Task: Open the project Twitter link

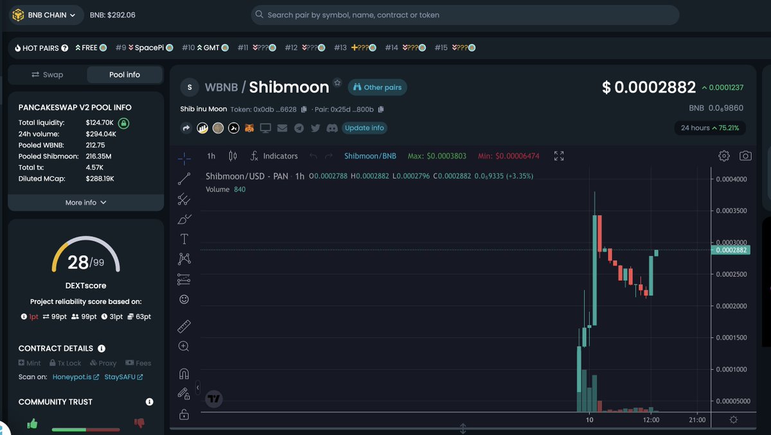Action: [x=315, y=128]
